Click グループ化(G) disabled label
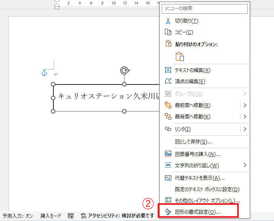Image resolution: width=274 pixels, height=221 pixels. pos(189,94)
